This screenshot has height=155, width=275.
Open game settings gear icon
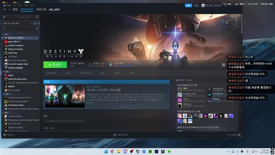[x=223, y=65]
